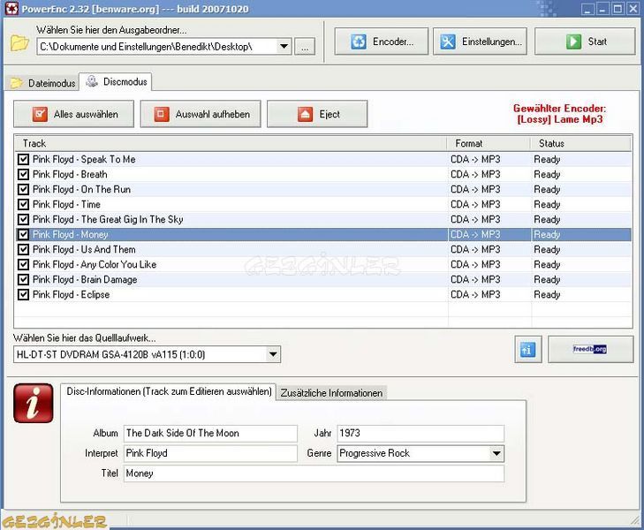Click the yellow output folder icon
644x530 pixels.
[19, 42]
